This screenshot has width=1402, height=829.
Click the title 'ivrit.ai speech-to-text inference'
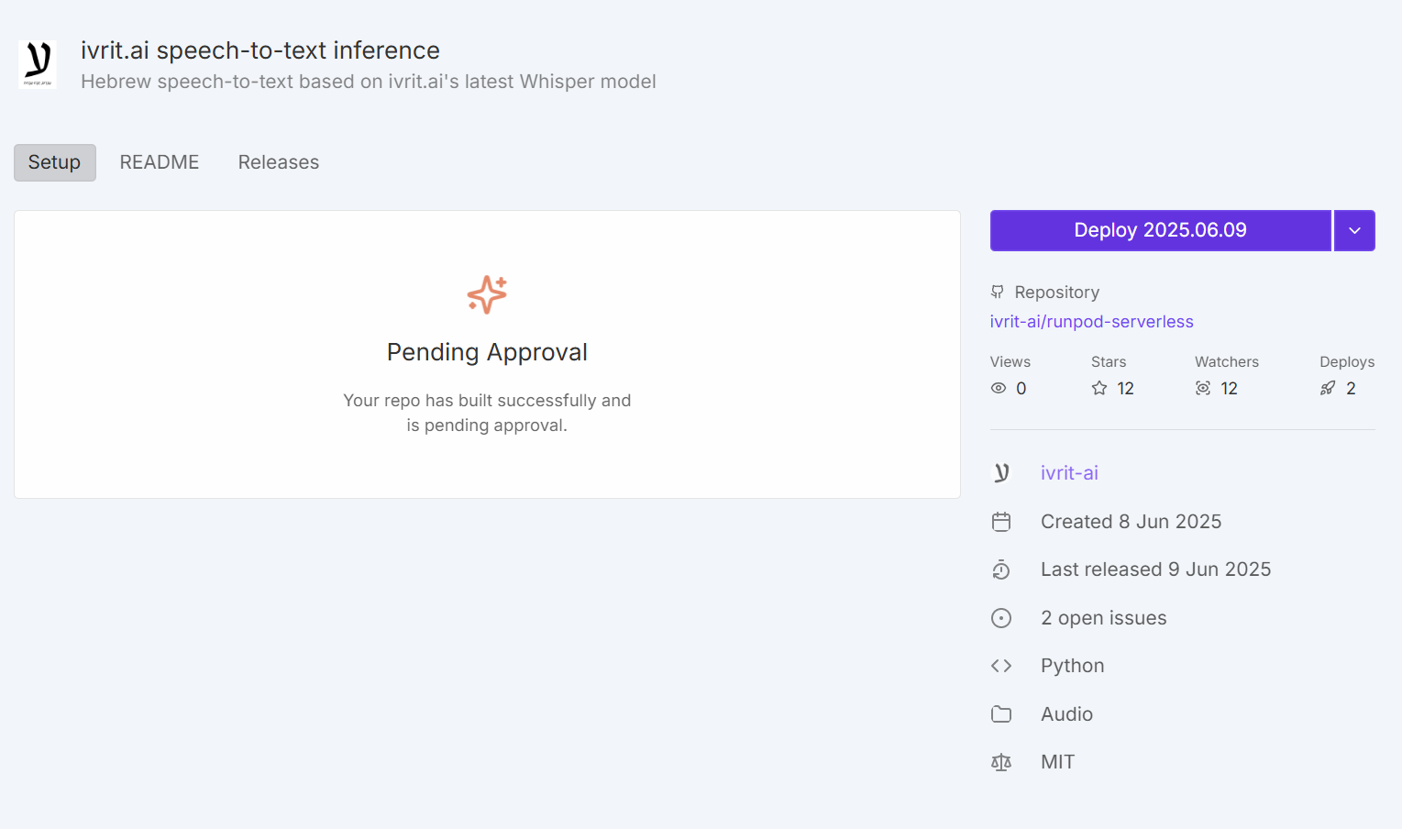pos(260,50)
